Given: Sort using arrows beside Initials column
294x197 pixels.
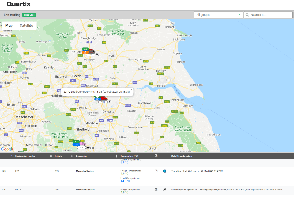Looking at the screenshot, I should click(72, 156).
